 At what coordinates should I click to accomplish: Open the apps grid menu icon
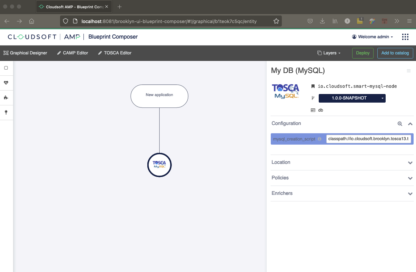[x=405, y=37]
